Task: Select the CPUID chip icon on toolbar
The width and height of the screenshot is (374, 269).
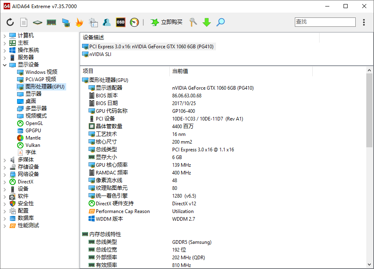Action: point(37,22)
